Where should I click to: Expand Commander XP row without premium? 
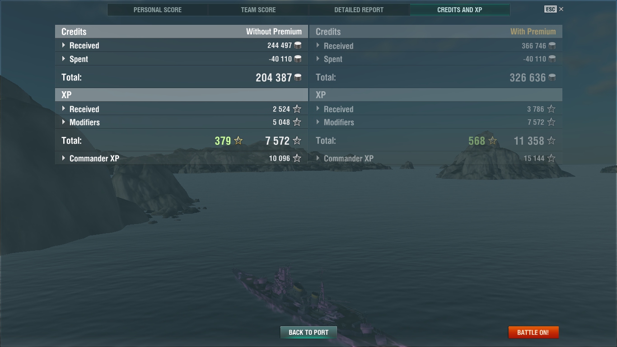[x=182, y=158]
